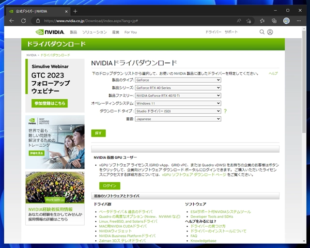Click NVIDIA経験者採用情報 link
The width and height of the screenshot is (310, 248).
tap(50, 209)
